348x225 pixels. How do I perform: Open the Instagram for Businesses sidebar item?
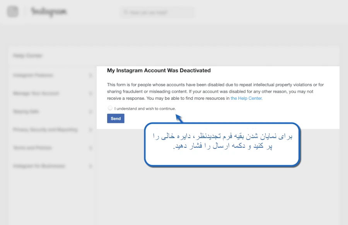pos(39,166)
